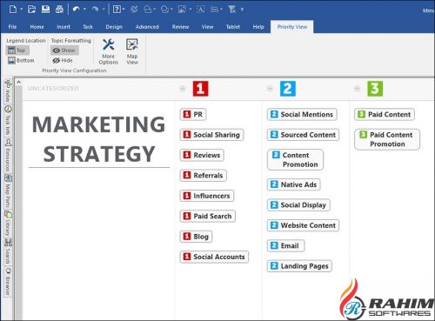
Task: Collapse the priority 3 column
Action: pos(357,89)
